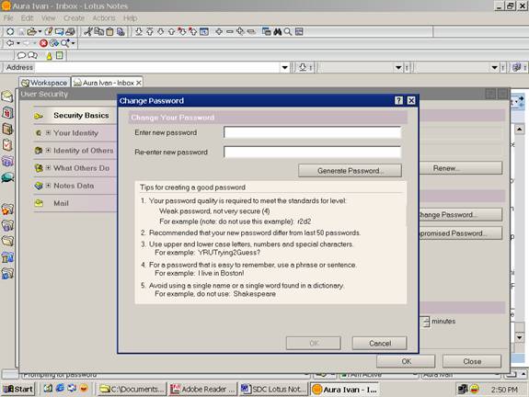The height and width of the screenshot is (397, 529).
Task: Click the Generate Password button
Action: pos(350,171)
